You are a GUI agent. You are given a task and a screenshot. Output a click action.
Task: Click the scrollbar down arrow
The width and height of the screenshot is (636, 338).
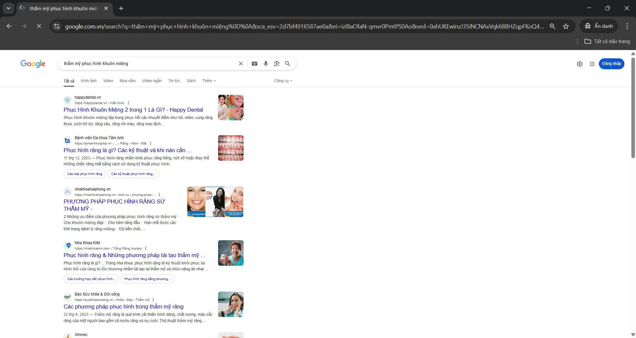[x=633, y=335]
